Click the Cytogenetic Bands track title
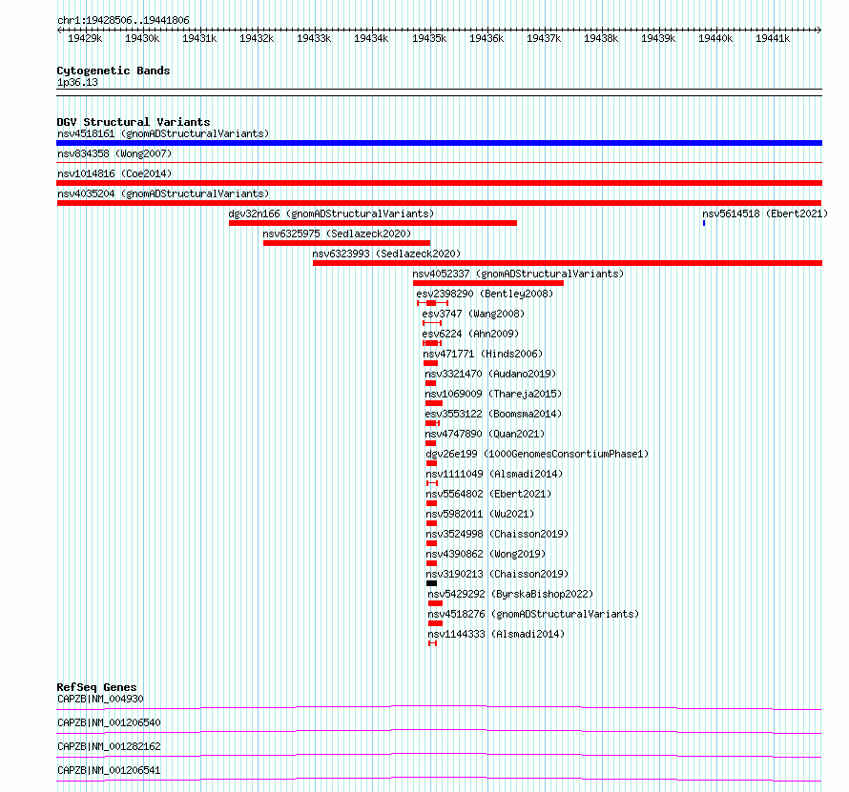The image size is (849, 792). pyautogui.click(x=114, y=71)
